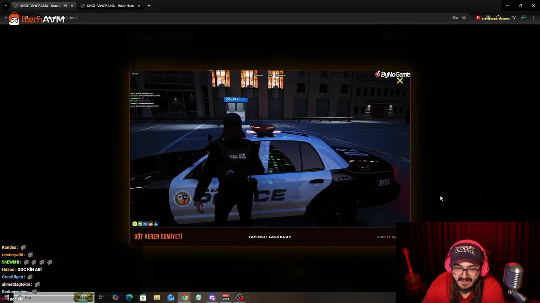Open the KICK'TE AÇ link
540x303 pixels.
pyautogui.click(x=386, y=237)
